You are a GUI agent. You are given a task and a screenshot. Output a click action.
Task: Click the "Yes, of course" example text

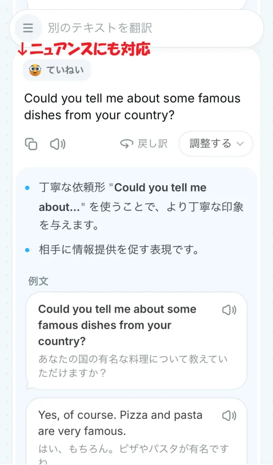point(120,422)
